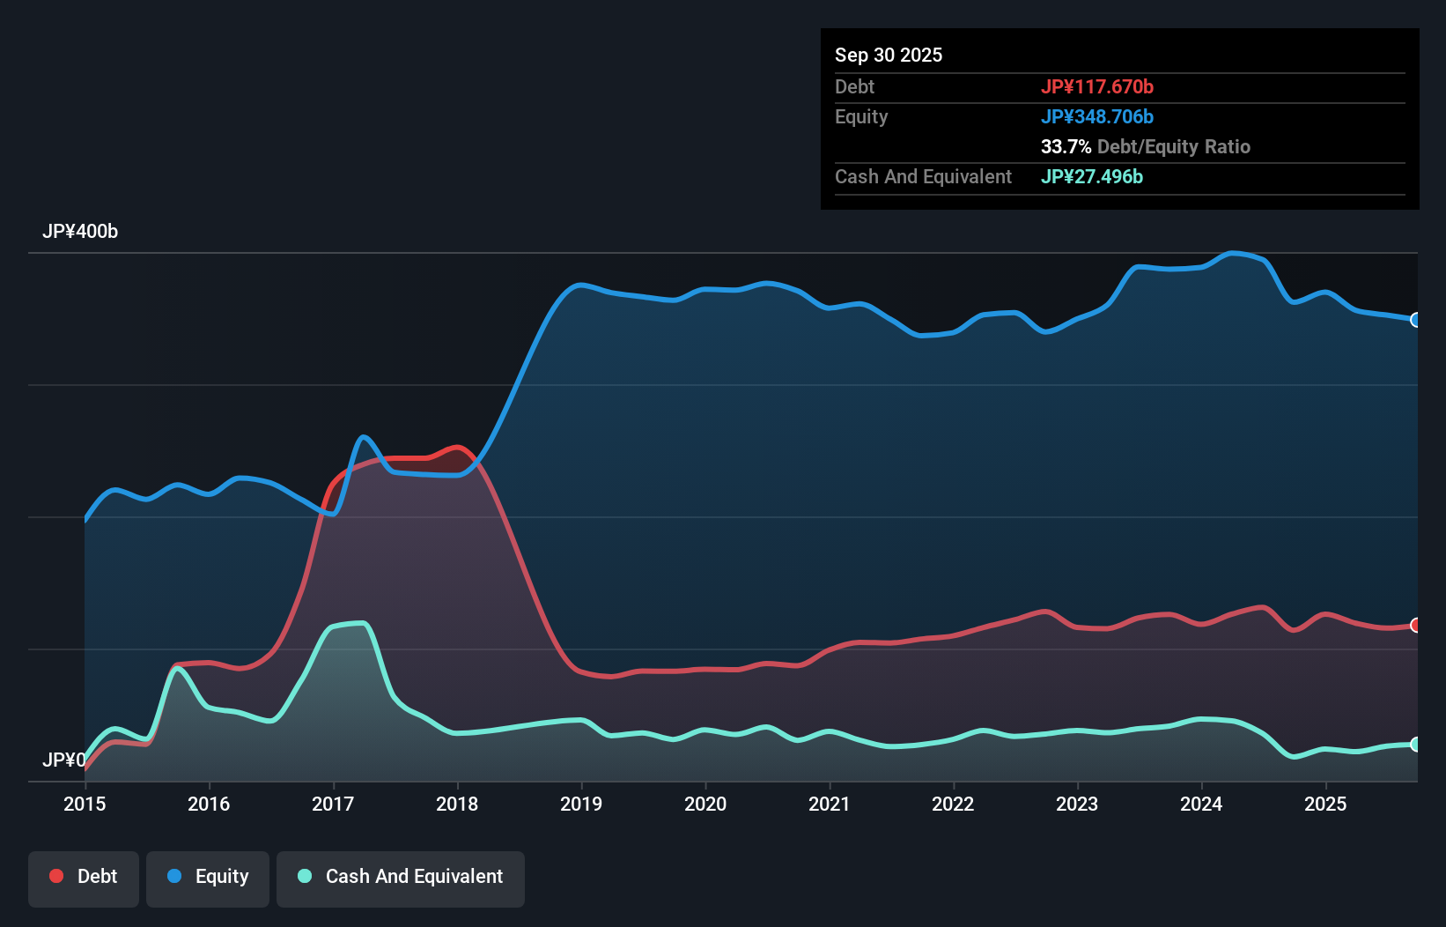The image size is (1446, 927).
Task: Click the 2017 x-axis label
Action: (333, 804)
